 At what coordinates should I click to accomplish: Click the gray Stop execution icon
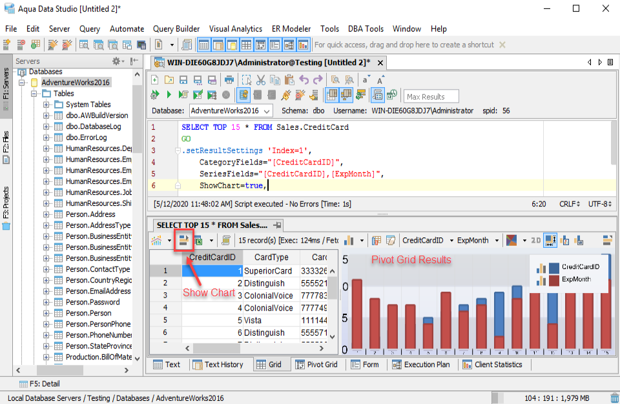pos(226,95)
